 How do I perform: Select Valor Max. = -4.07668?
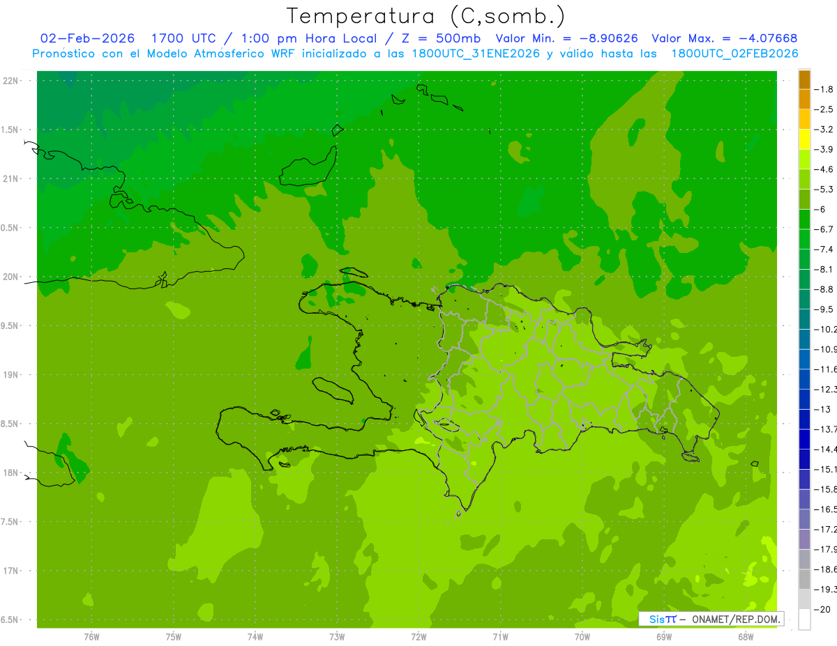(x=724, y=38)
